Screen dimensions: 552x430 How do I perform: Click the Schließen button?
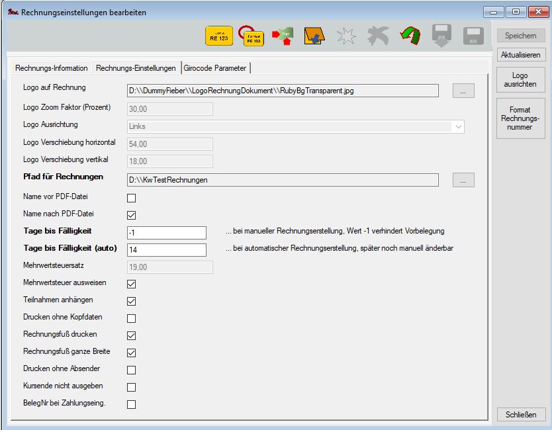[521, 415]
